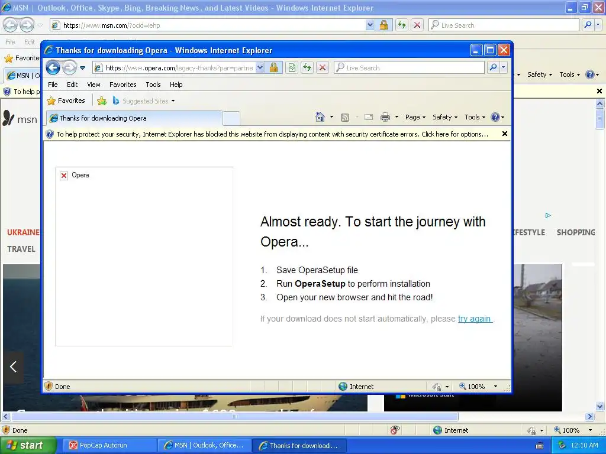
Task: Click SHOPPING link on MSN page
Action: click(576, 232)
